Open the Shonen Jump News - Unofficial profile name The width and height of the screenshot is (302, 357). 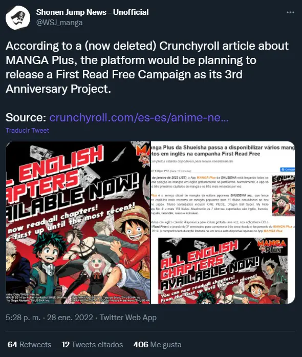pos(93,12)
